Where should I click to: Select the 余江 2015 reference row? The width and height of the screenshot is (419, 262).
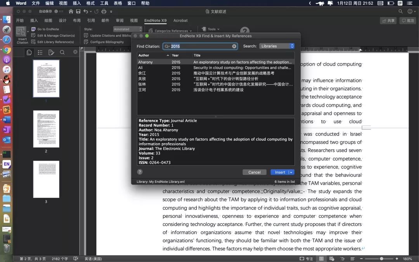pyautogui.click(x=216, y=73)
